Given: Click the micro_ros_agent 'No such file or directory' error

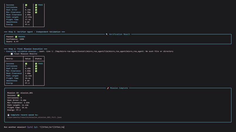Looking at the screenshot, I should pyautogui.click(x=106, y=51).
